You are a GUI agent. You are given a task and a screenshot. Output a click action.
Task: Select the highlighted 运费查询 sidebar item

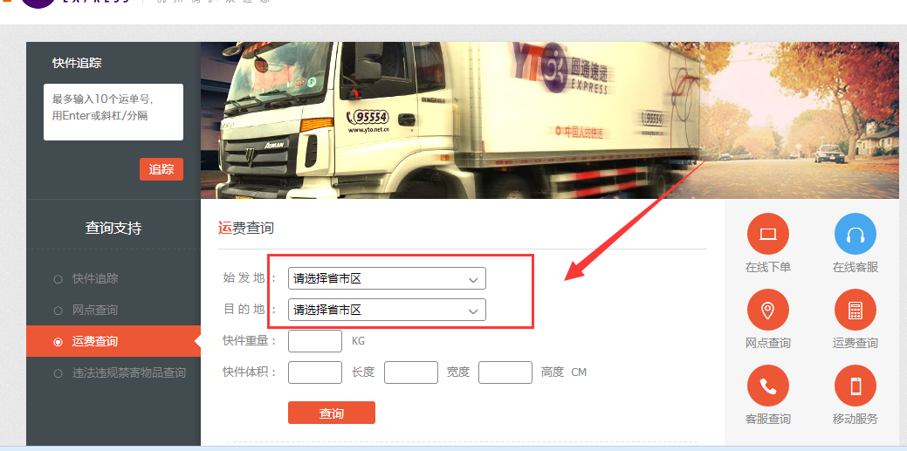click(x=113, y=341)
